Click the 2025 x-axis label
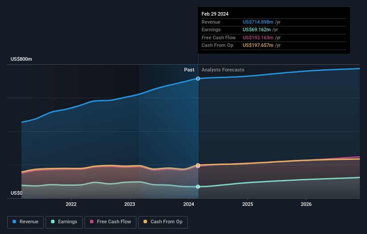Viewport: 367px width, 234px height. pyautogui.click(x=248, y=204)
